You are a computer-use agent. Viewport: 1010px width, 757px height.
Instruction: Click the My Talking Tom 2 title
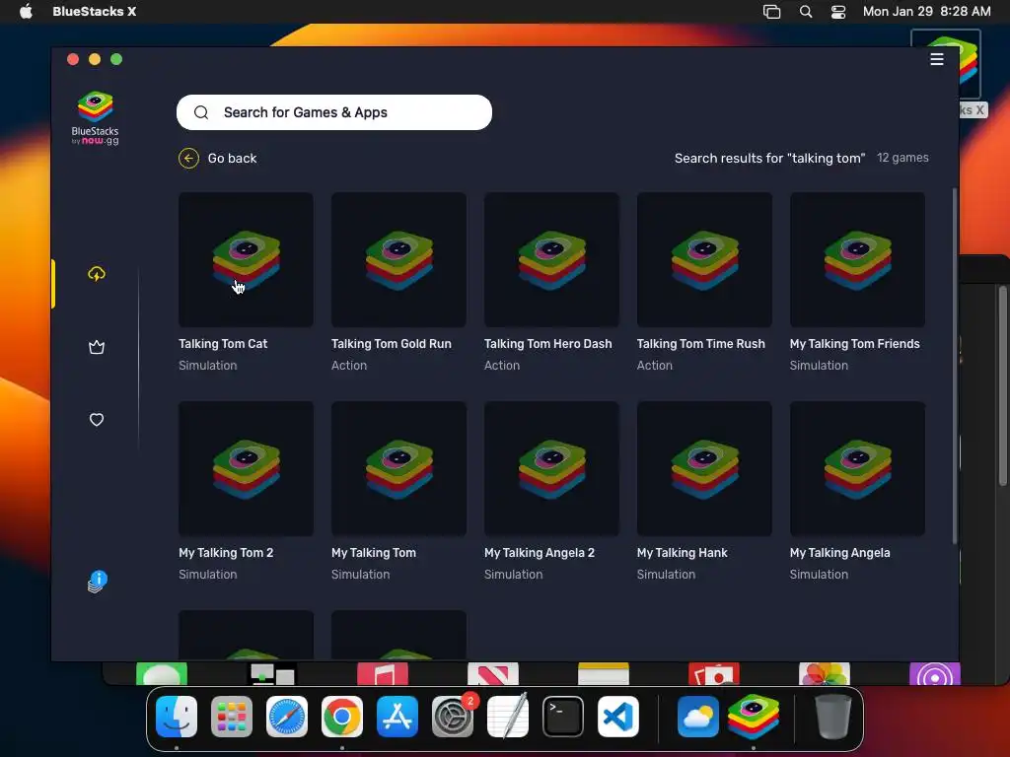[226, 553]
